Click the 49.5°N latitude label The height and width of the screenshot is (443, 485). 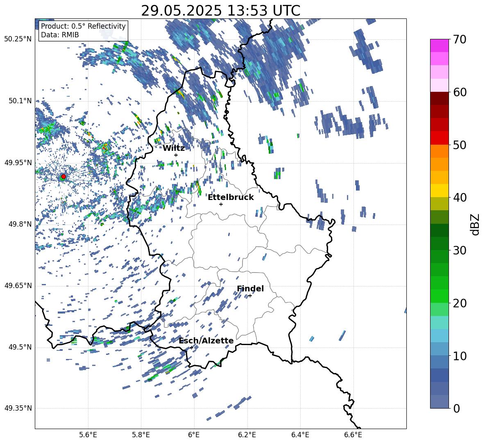click(x=20, y=347)
